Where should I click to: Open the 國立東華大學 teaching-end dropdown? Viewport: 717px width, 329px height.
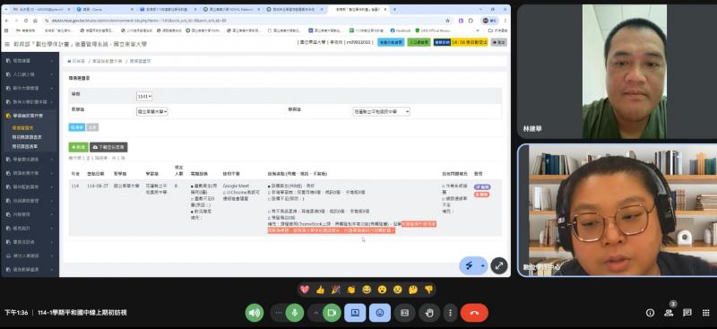click(151, 112)
